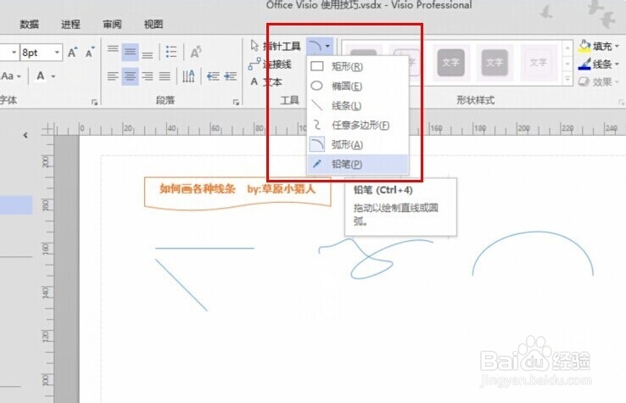
Task: Open the 8pt font size dropdown
Action: click(x=57, y=53)
